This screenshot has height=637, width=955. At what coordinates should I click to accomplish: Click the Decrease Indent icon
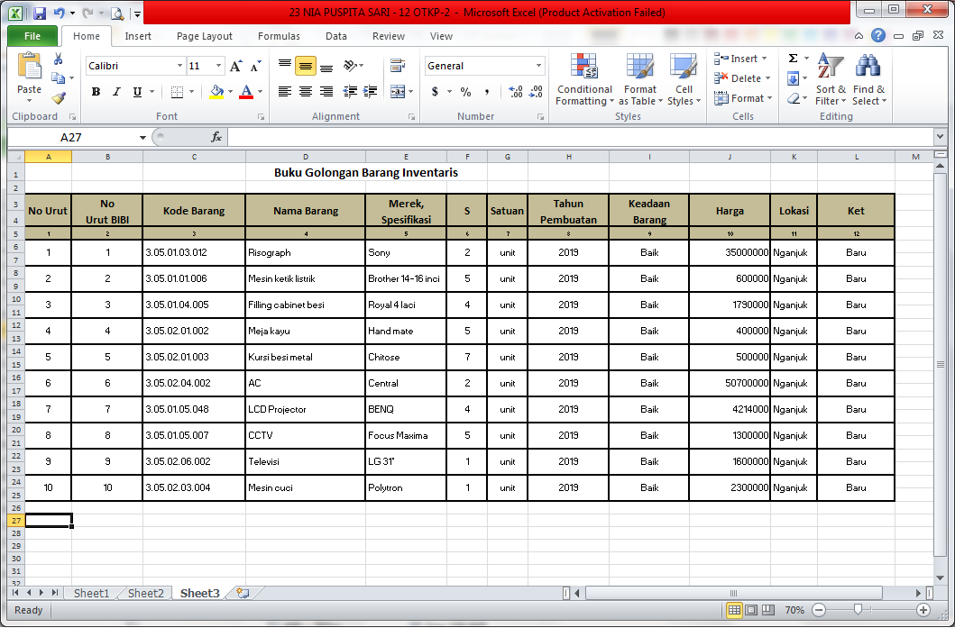(x=350, y=92)
